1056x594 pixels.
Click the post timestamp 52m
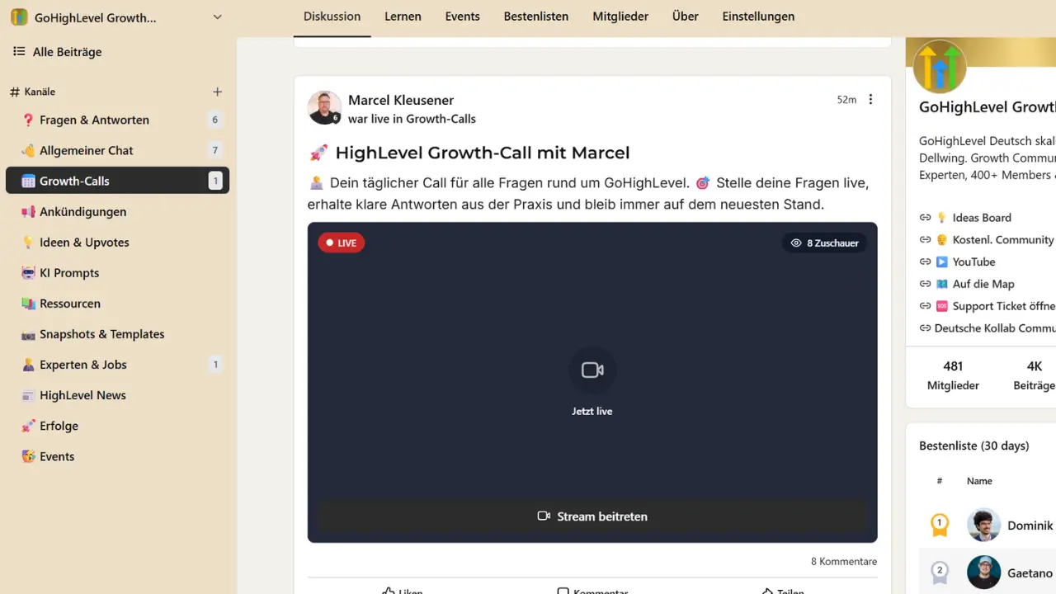tap(846, 100)
